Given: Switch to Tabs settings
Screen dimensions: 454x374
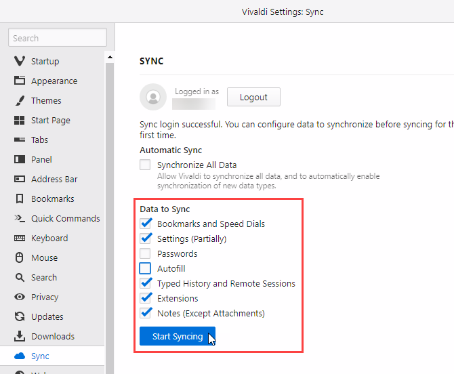Looking at the screenshot, I should pyautogui.click(x=52, y=140).
